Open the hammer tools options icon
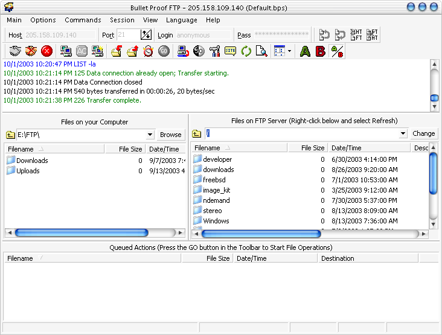 (214, 51)
